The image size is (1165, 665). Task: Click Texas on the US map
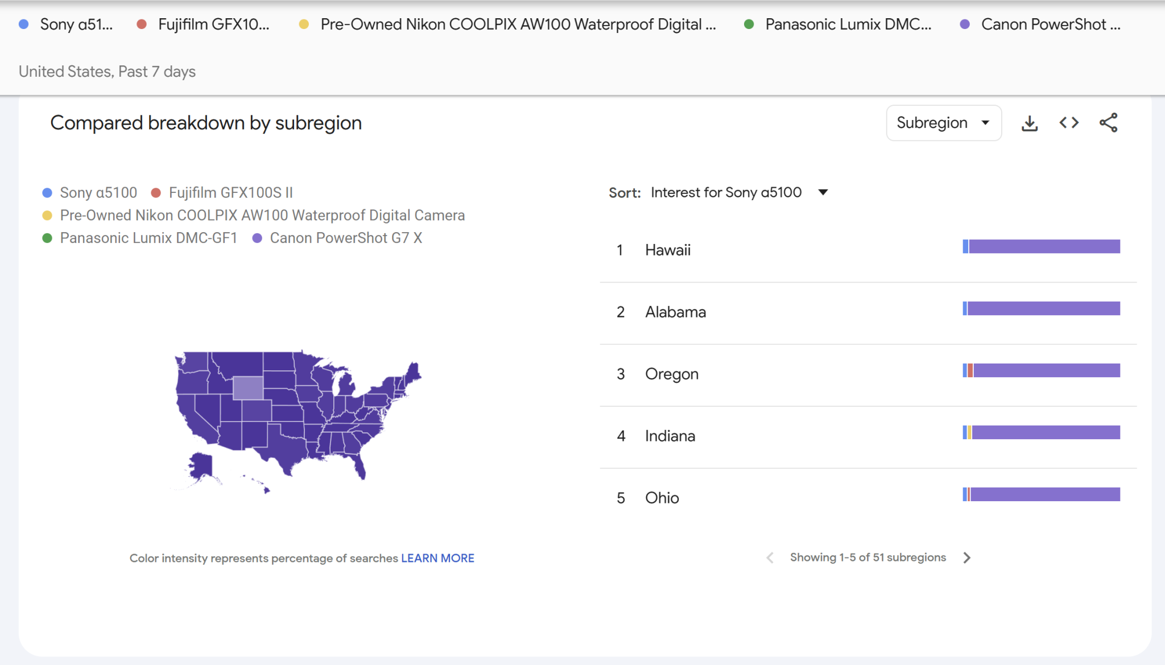(x=284, y=447)
